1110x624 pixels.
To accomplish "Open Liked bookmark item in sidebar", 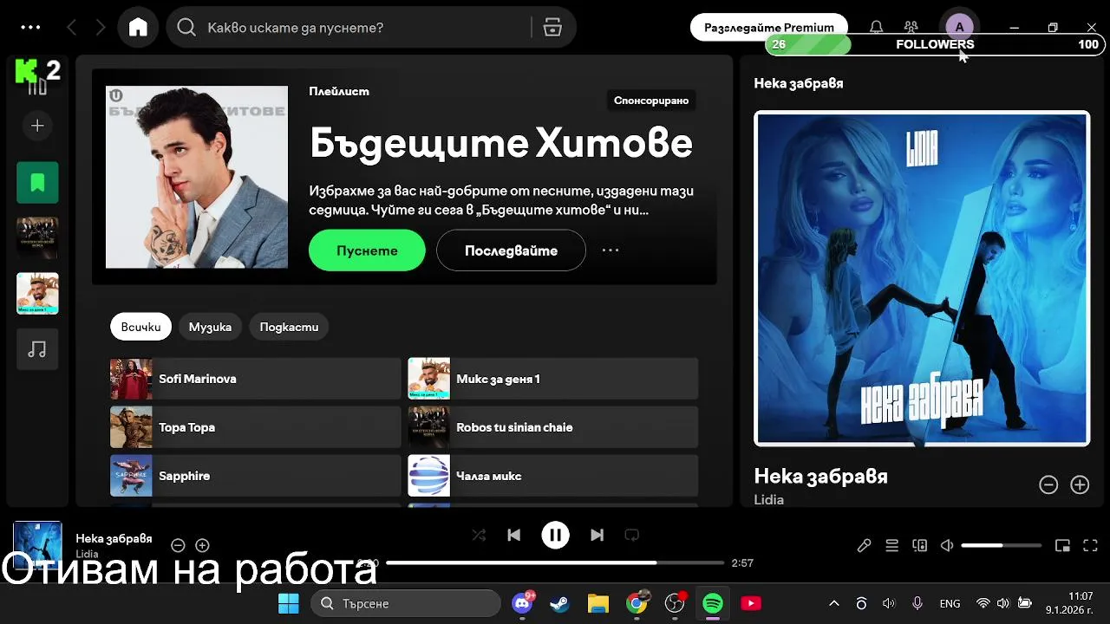I will pos(37,183).
